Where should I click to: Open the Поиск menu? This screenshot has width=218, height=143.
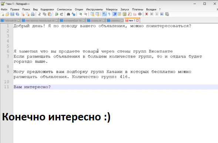pyautogui.click(x=26, y=10)
